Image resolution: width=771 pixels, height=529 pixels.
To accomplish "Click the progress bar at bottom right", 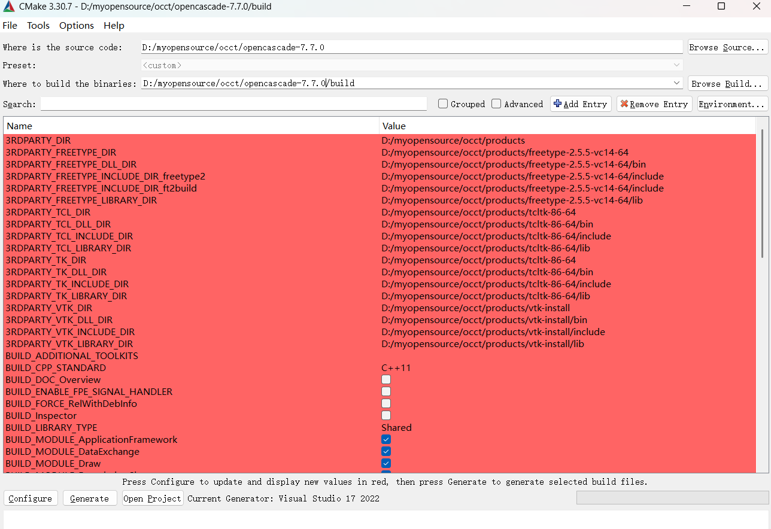I will (672, 497).
